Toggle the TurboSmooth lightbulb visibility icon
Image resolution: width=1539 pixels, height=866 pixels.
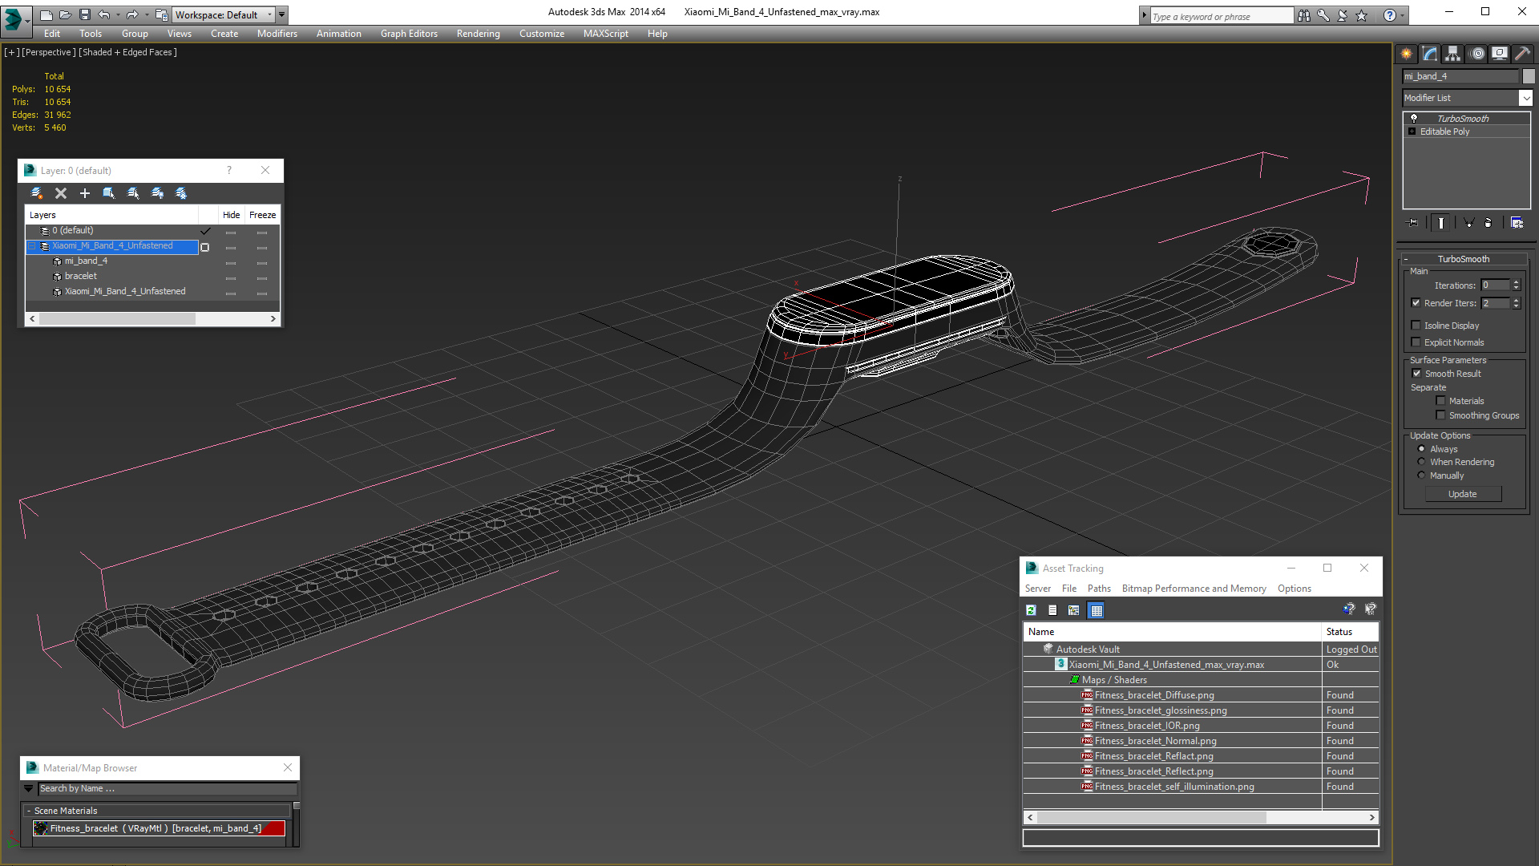tap(1414, 118)
